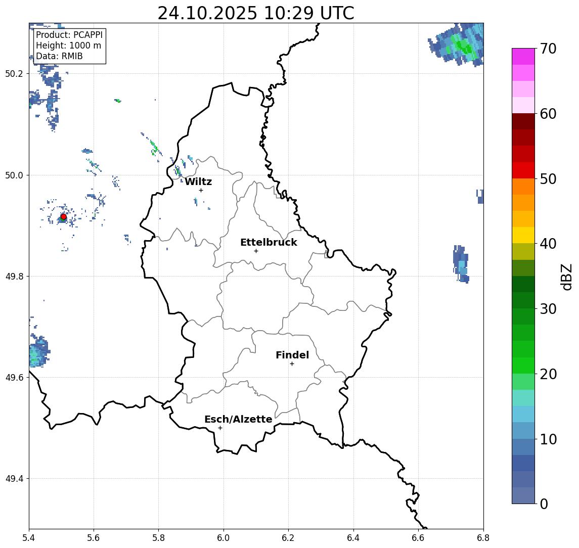Click the yellow colorbar segment just above 40
Screen dimensions: 579x548
pyautogui.click(x=523, y=235)
